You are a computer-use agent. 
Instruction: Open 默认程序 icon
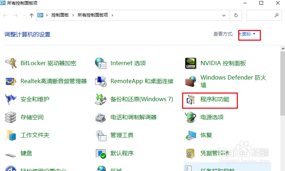[101, 154]
